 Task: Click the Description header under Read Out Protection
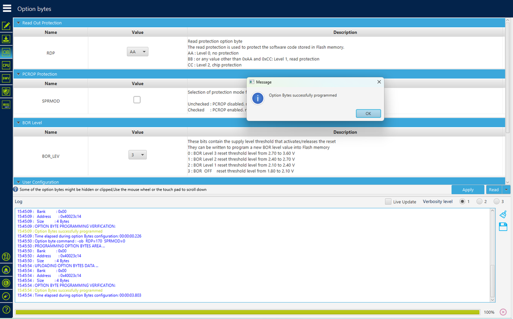pyautogui.click(x=345, y=32)
